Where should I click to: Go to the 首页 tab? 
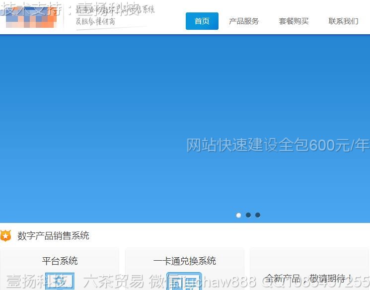(x=202, y=21)
